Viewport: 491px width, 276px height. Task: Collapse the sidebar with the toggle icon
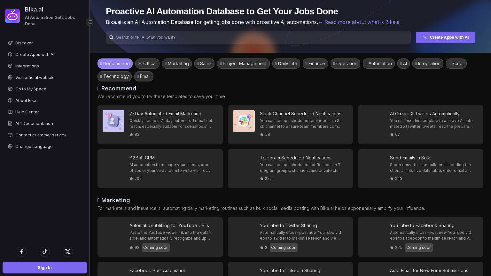point(90,22)
